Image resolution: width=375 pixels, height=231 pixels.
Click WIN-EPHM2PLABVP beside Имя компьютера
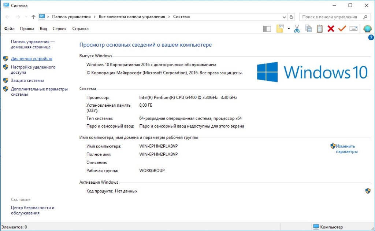[x=158, y=146]
